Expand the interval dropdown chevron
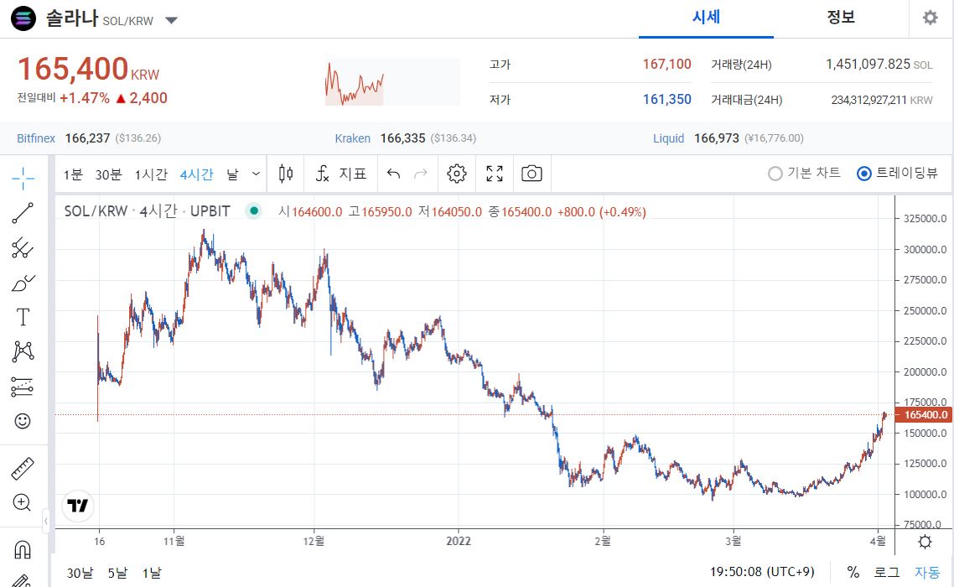This screenshot has height=587, width=954. tap(257, 174)
